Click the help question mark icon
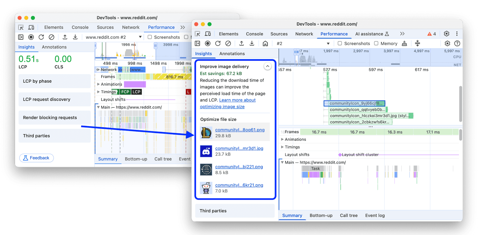480x235 pixels. 457,43
